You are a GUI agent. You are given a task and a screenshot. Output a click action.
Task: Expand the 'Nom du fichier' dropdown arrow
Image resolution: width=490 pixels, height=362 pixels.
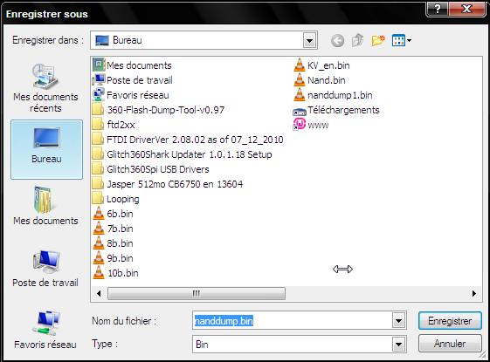coord(398,320)
